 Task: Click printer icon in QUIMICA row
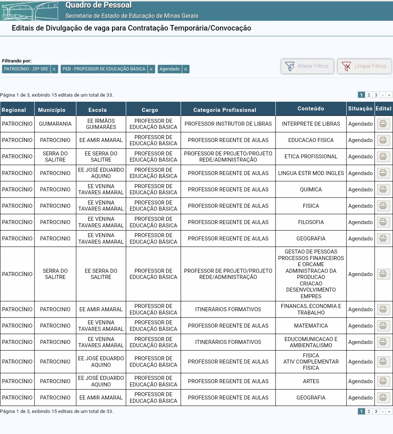tap(383, 190)
